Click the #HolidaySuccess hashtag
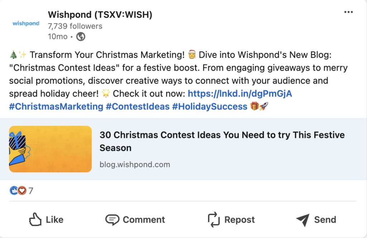 (x=210, y=107)
